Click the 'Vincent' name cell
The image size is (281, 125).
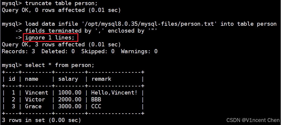point(36,93)
